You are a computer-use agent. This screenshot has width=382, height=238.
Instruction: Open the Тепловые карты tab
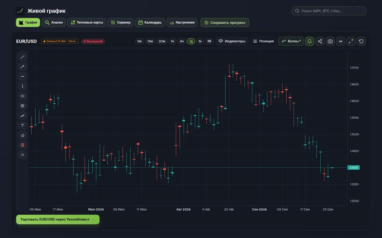(86, 22)
